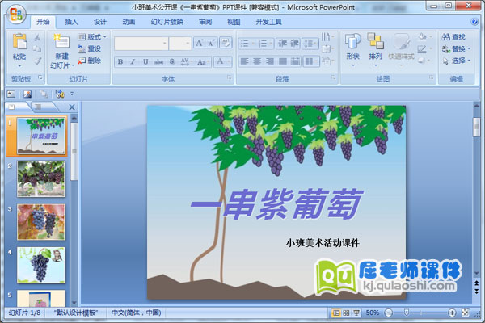Click the Justify alignment icon
Screen dimensions: 485x323
pos(282,61)
